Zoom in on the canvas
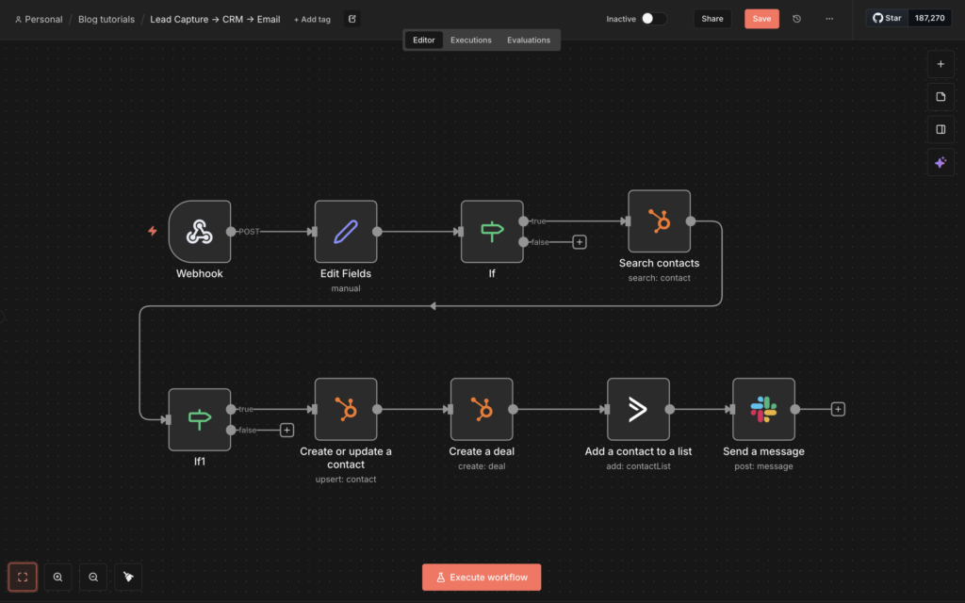 (x=57, y=578)
